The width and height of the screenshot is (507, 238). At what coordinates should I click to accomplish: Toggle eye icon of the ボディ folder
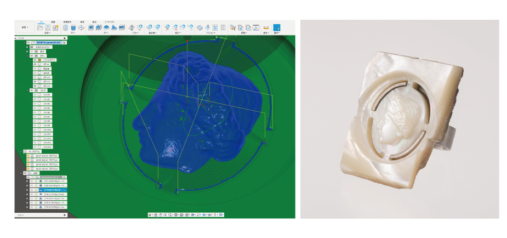coord(32,55)
